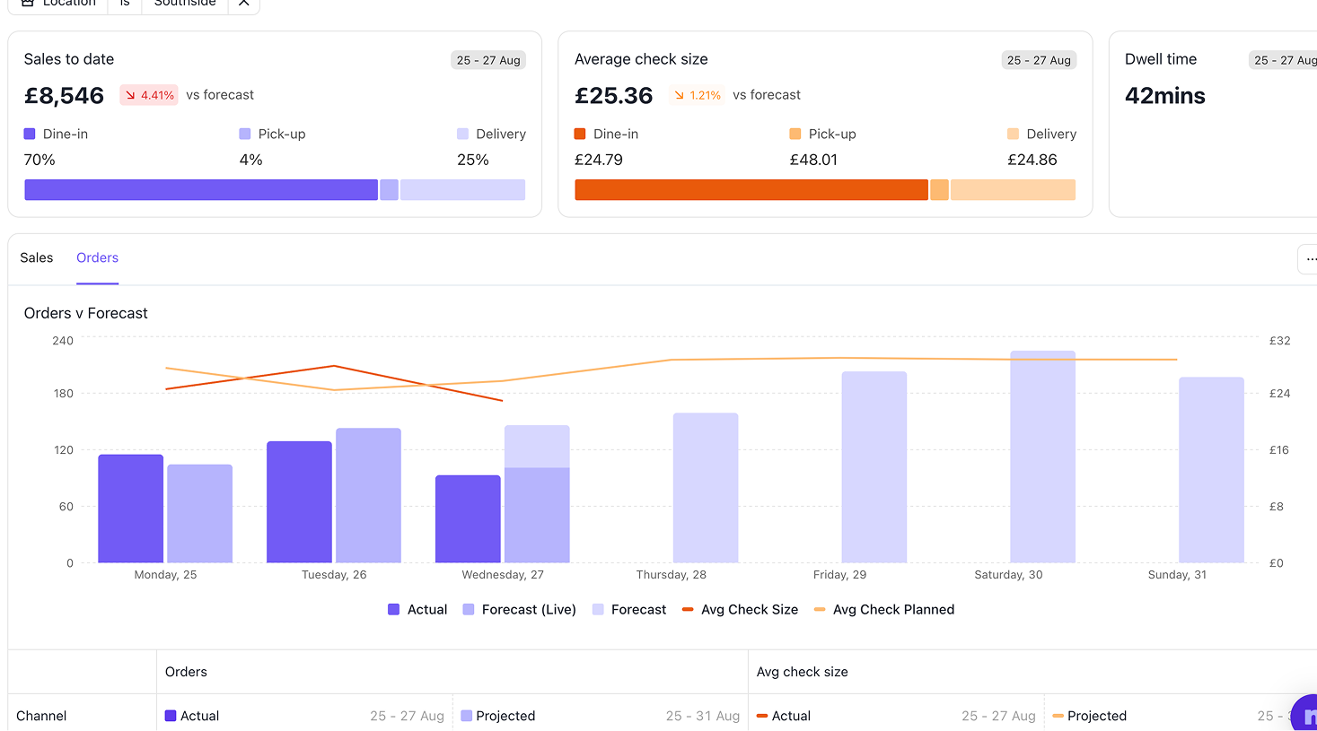The height and width of the screenshot is (731, 1317).
Task: Click the Channel column header
Action: tap(42, 715)
